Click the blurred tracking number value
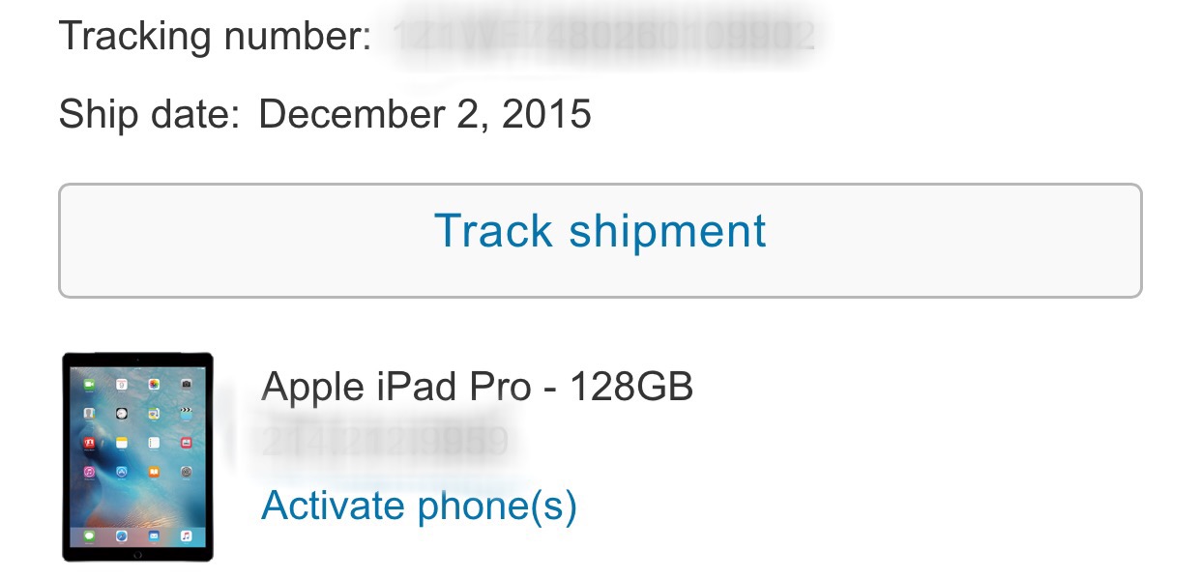This screenshot has height=579, width=1201. point(604,37)
